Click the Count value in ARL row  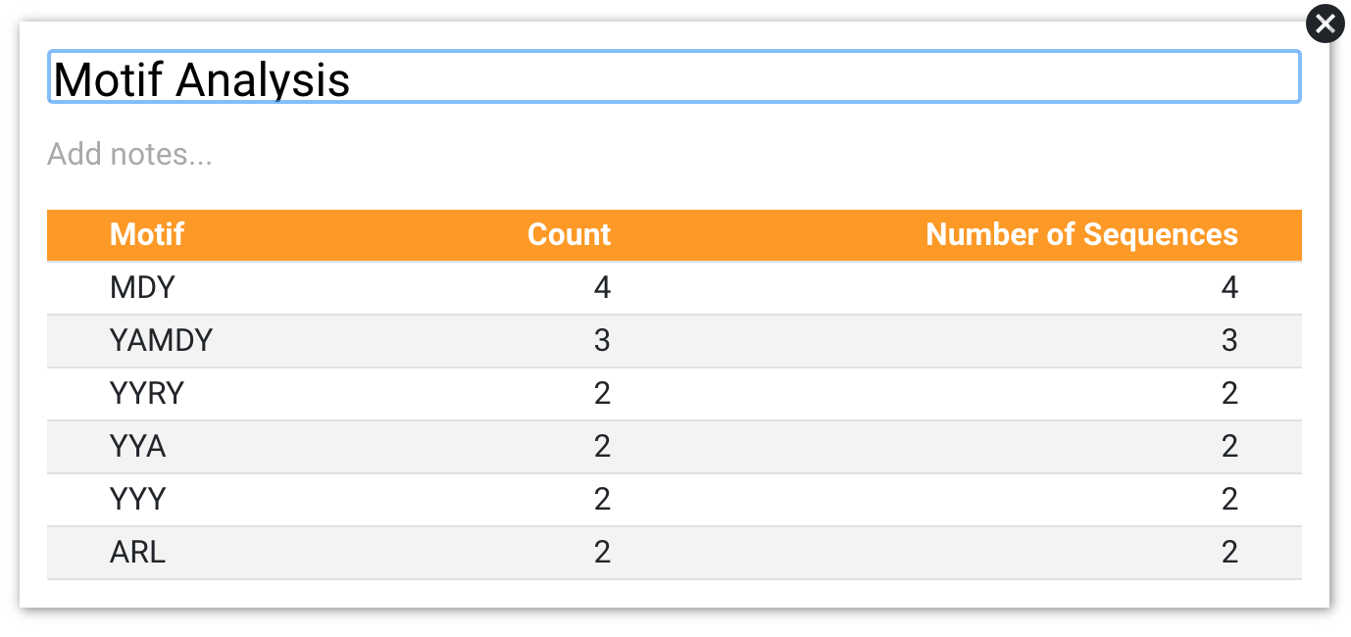click(x=601, y=553)
